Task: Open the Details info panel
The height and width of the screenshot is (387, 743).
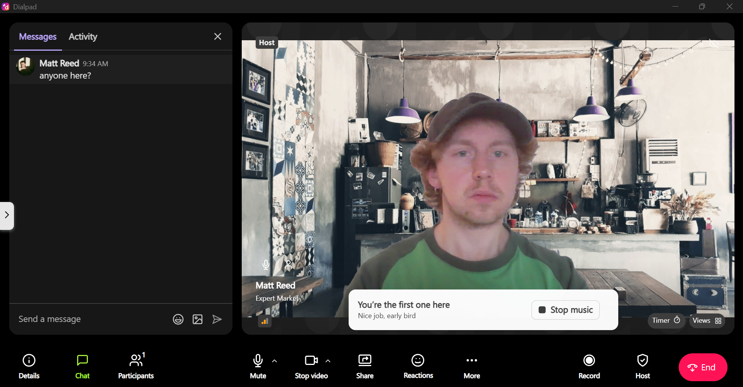Action: (29, 366)
